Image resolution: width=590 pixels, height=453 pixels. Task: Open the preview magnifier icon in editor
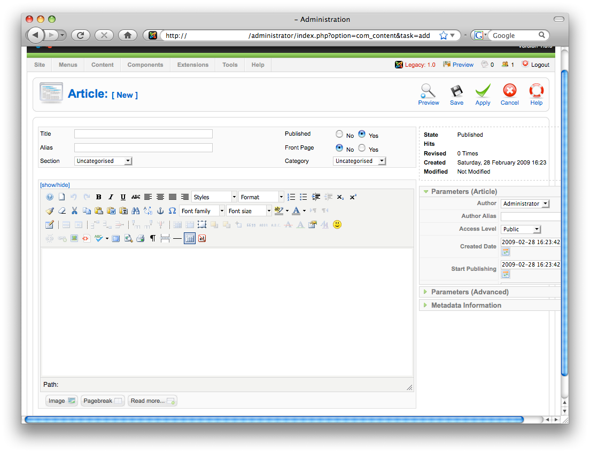coord(128,239)
